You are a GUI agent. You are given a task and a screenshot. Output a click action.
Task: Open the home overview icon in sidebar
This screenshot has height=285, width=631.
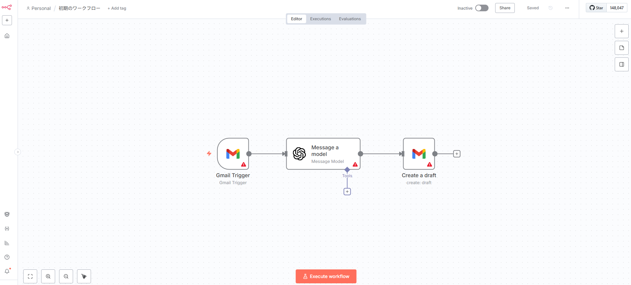[7, 36]
